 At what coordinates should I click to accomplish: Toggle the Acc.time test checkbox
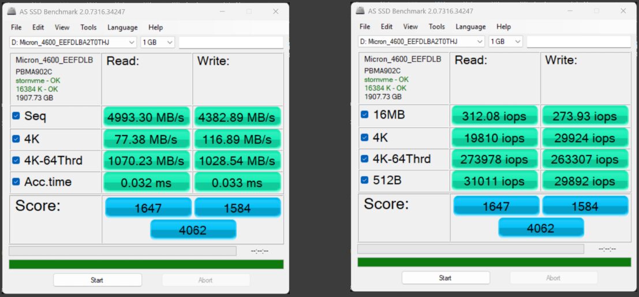click(16, 182)
